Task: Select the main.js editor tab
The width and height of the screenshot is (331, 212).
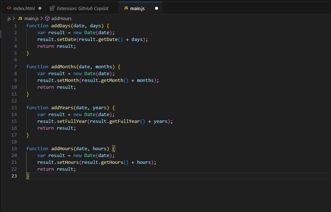Action: coord(140,8)
